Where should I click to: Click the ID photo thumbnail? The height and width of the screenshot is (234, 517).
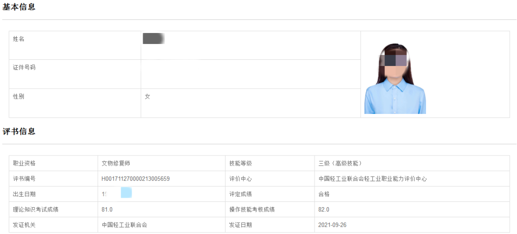point(395,79)
